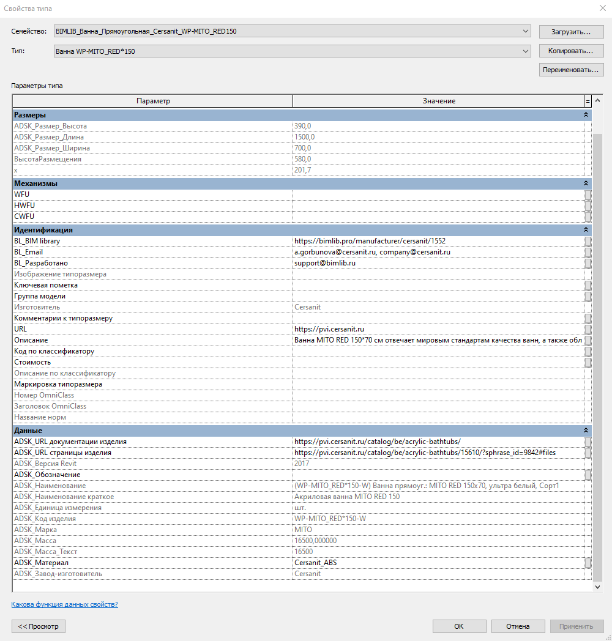Click the associate parameter button for WFU row
Image resolution: width=612 pixels, height=641 pixels.
[588, 195]
